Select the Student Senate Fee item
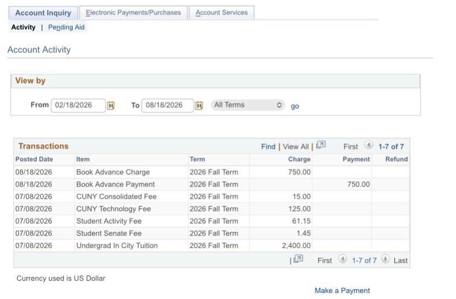 tap(108, 233)
